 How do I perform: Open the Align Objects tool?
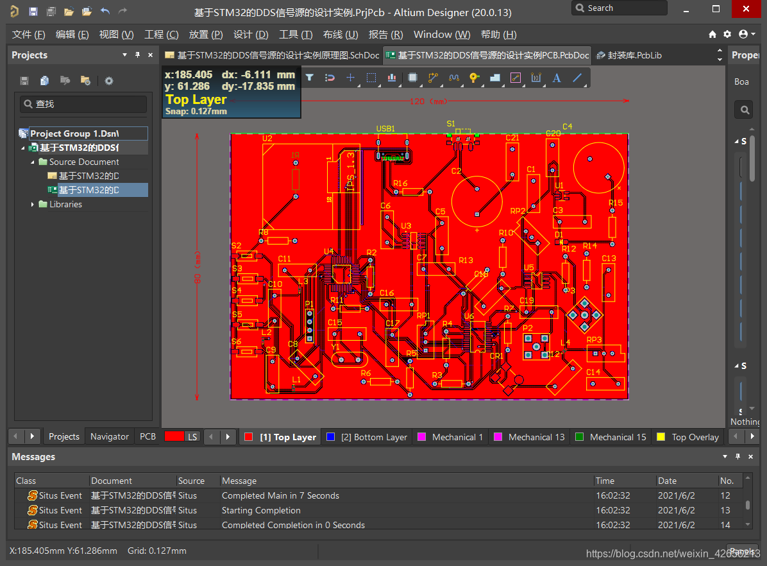(x=392, y=78)
